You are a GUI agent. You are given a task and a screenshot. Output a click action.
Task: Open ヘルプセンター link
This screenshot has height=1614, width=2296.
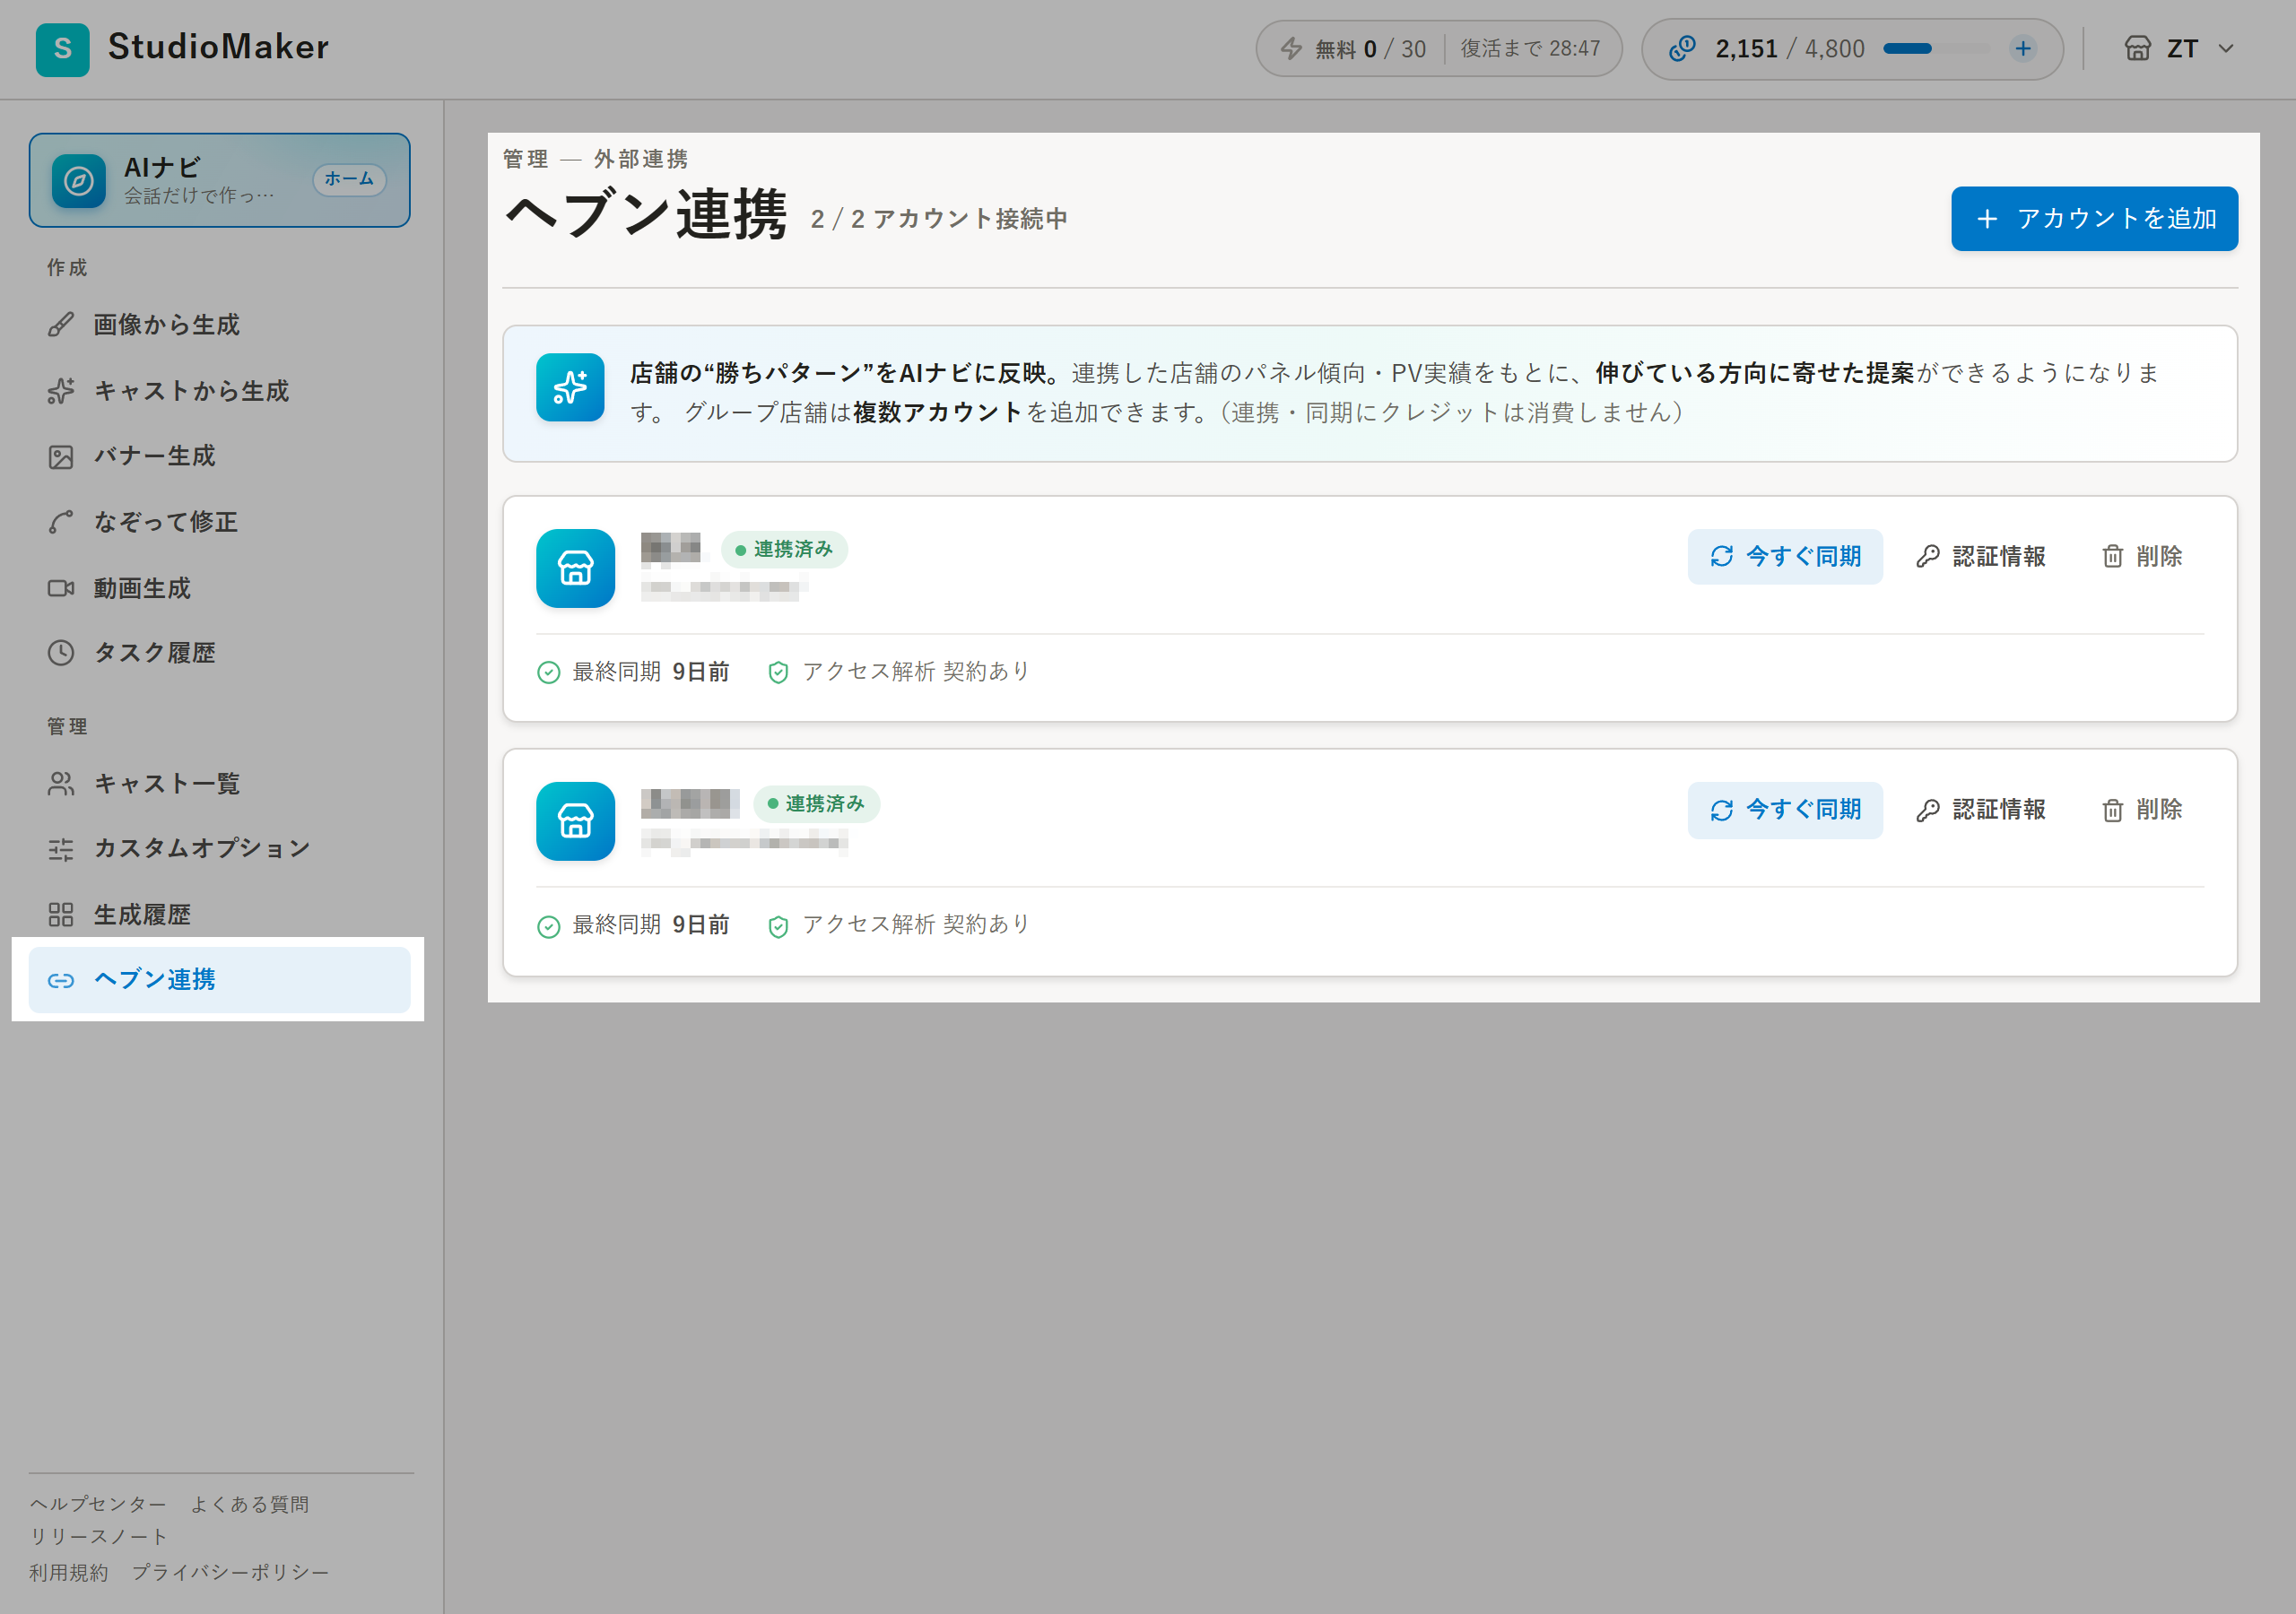point(98,1504)
